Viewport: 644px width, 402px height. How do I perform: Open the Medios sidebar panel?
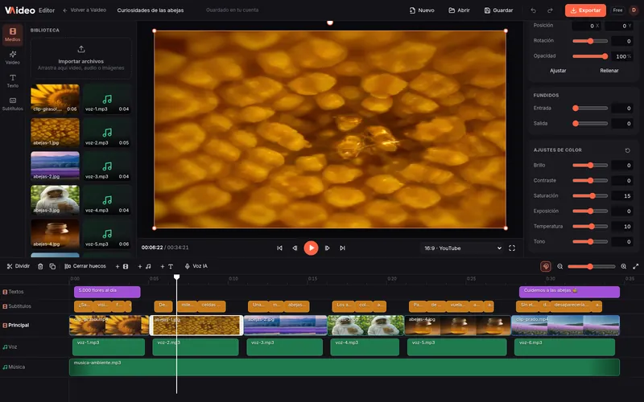coord(12,35)
